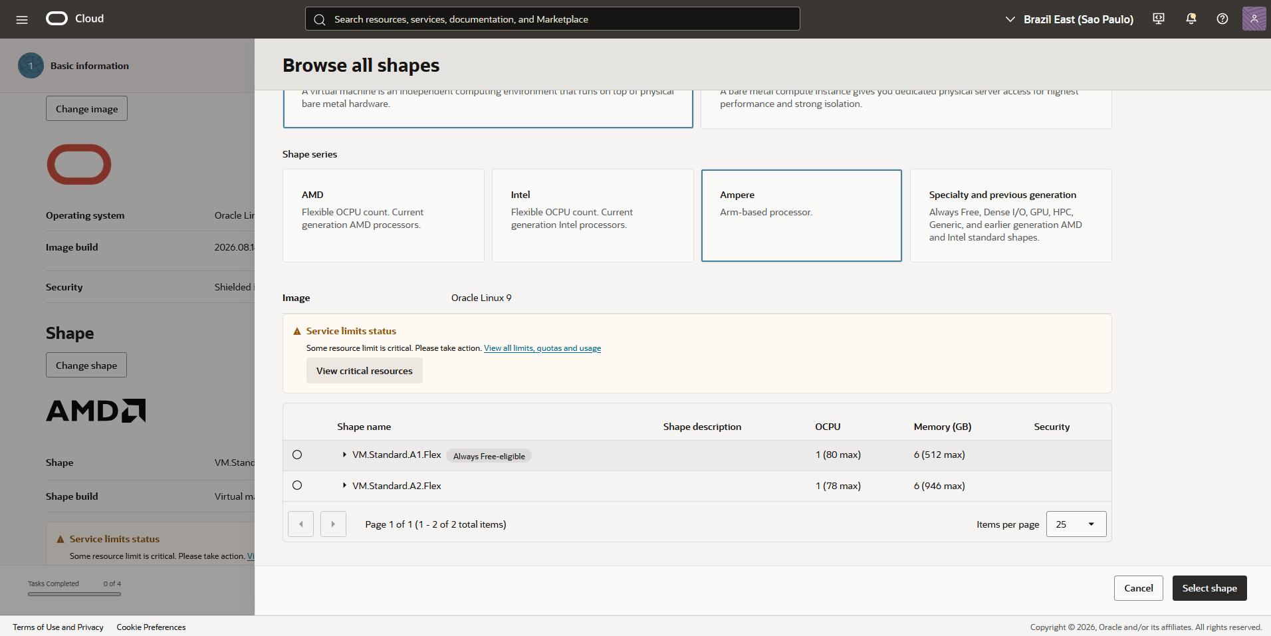1271x636 pixels.
Task: Open the Brazil East region selector
Action: point(1070,19)
